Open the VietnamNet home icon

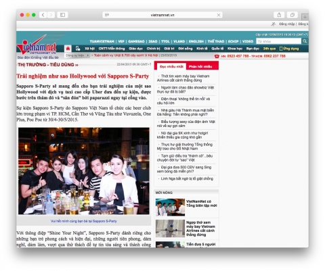coord(68,49)
